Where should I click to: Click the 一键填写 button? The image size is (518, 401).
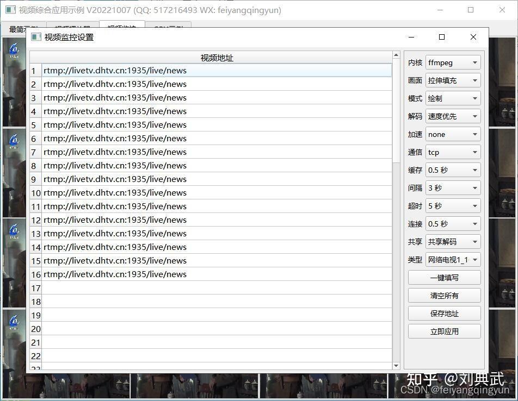(444, 277)
